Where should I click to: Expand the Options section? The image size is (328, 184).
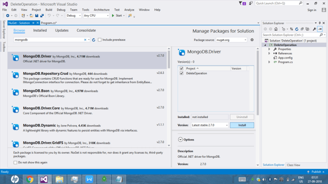click(x=180, y=140)
